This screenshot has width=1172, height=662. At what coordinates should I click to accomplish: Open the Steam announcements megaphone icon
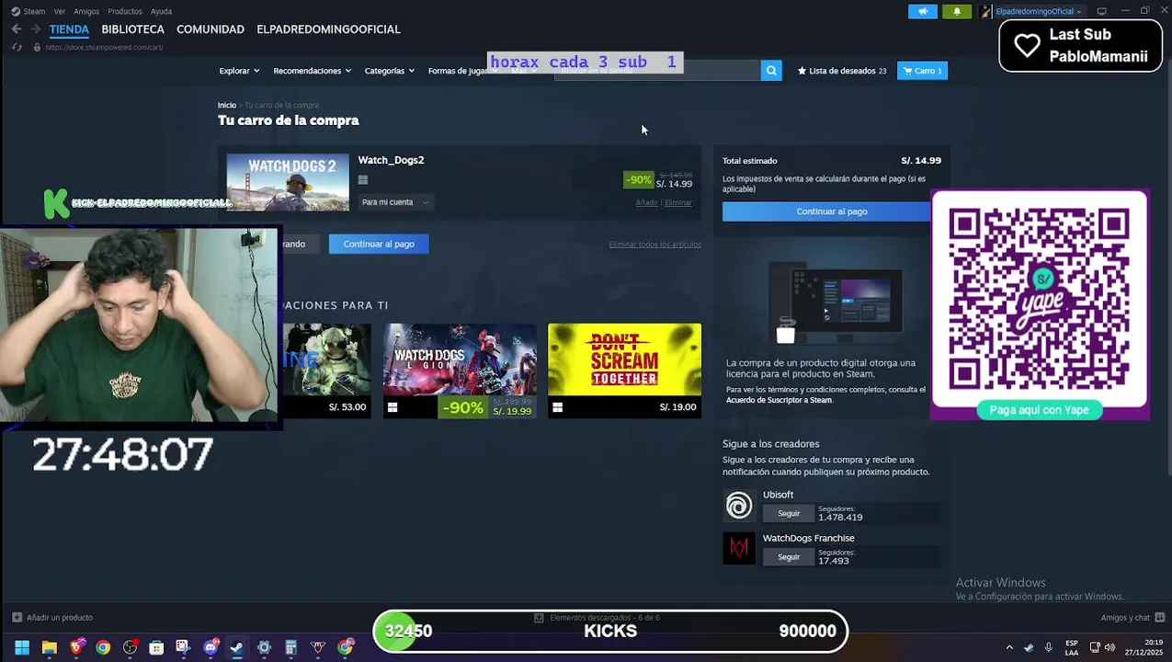[x=923, y=11]
